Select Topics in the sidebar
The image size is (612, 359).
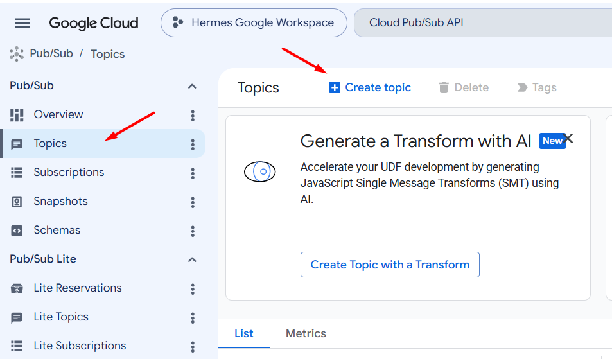pyautogui.click(x=104, y=144)
